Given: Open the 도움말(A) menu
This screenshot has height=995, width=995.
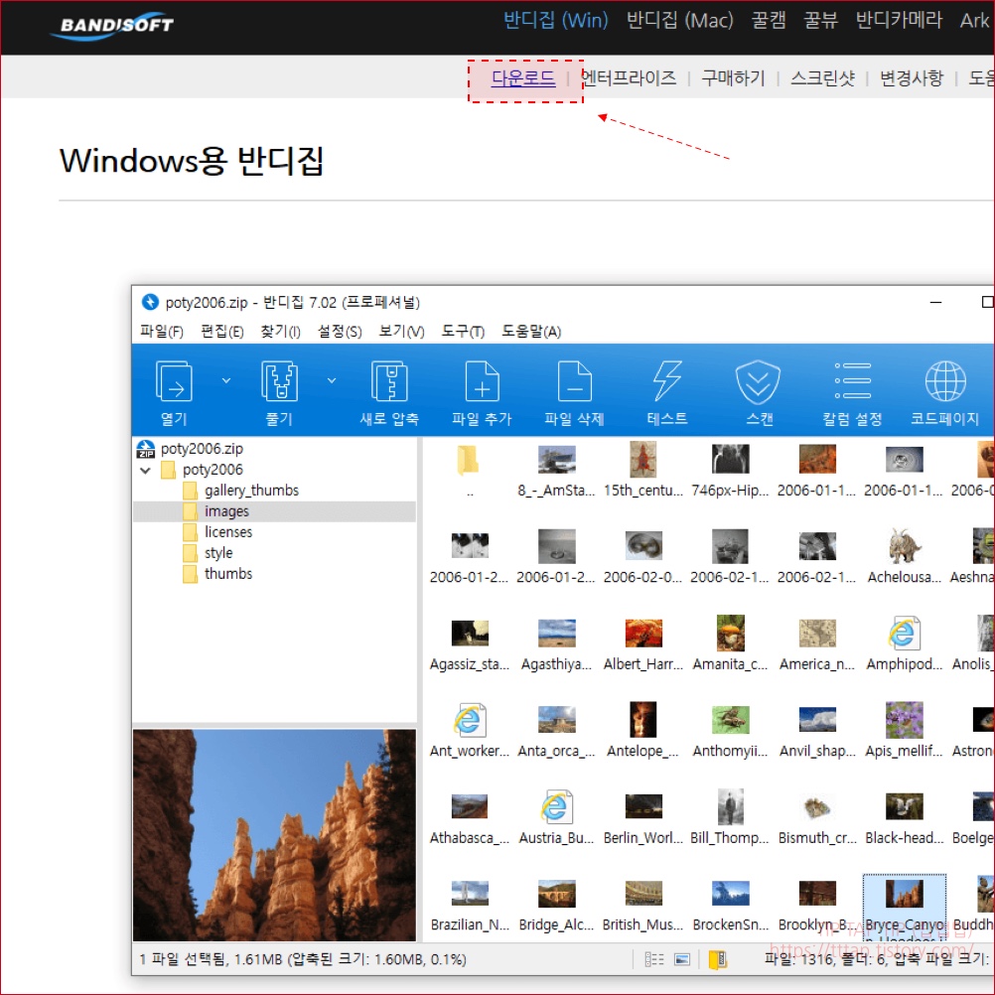Looking at the screenshot, I should (531, 332).
